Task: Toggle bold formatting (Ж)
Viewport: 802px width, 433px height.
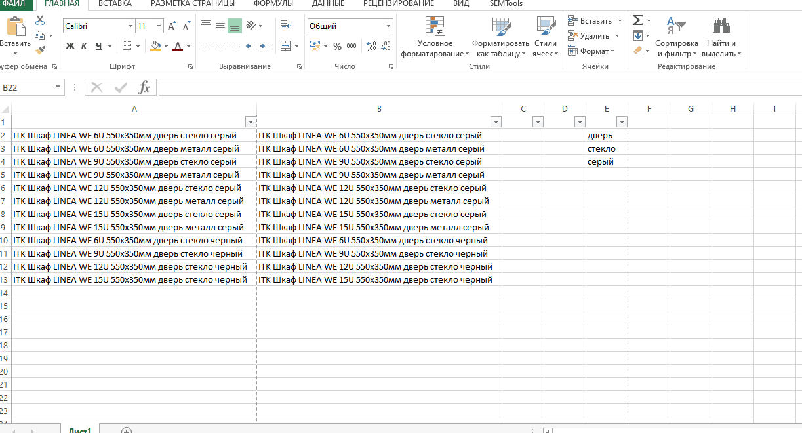Action: point(70,46)
